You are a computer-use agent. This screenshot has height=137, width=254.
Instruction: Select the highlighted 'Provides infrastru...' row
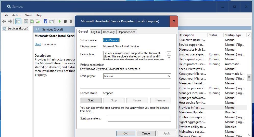click(212, 108)
